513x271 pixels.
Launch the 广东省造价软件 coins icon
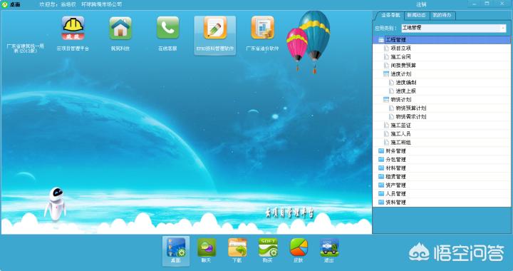coord(262,28)
